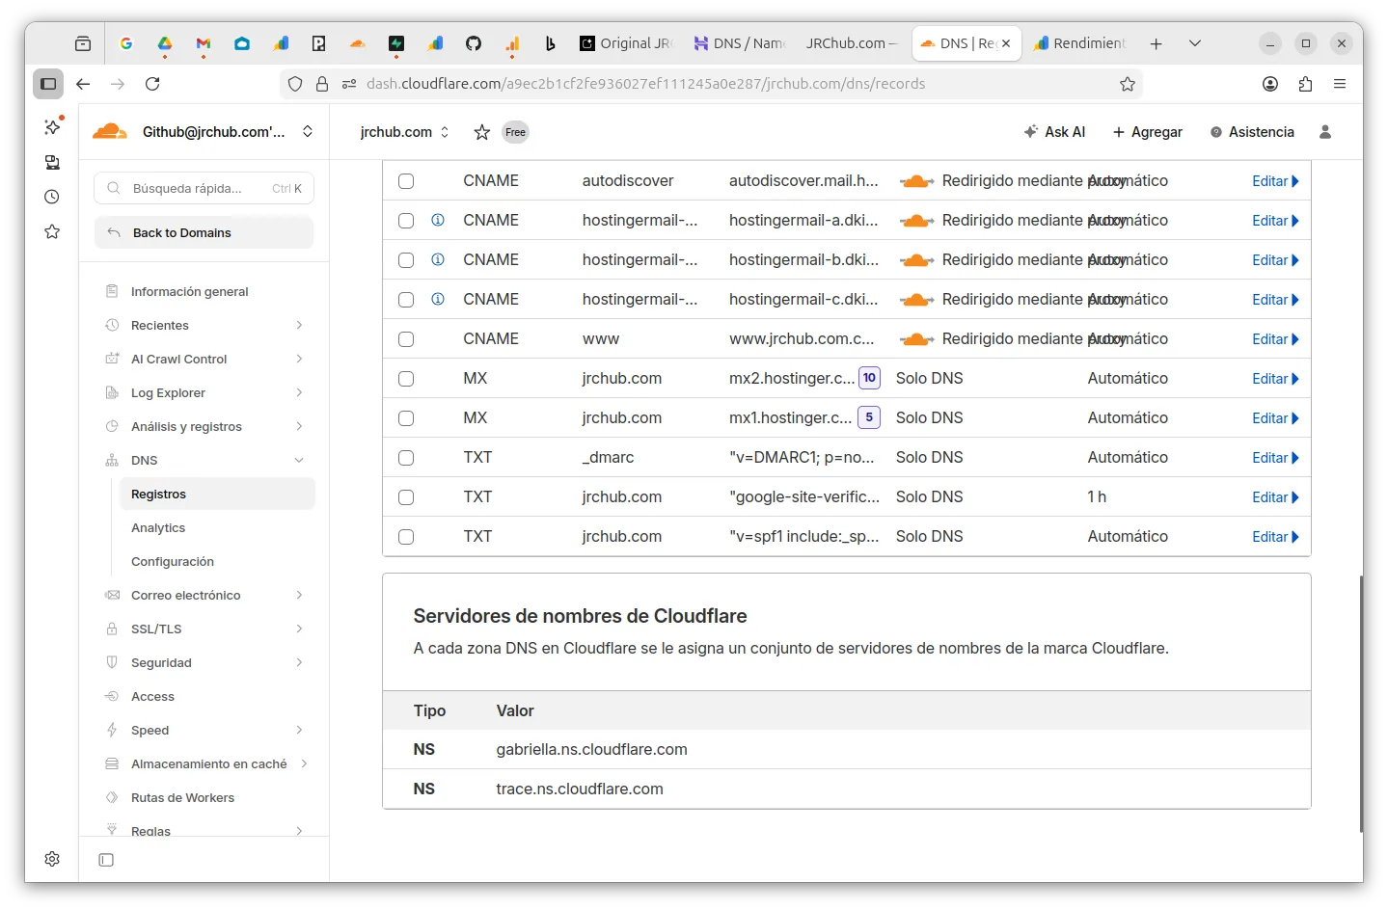
Task: Click the page's vertical scrollbar thumb
Action: pos(1361,704)
